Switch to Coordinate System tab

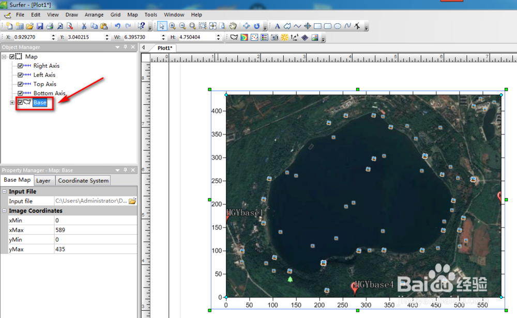click(83, 181)
